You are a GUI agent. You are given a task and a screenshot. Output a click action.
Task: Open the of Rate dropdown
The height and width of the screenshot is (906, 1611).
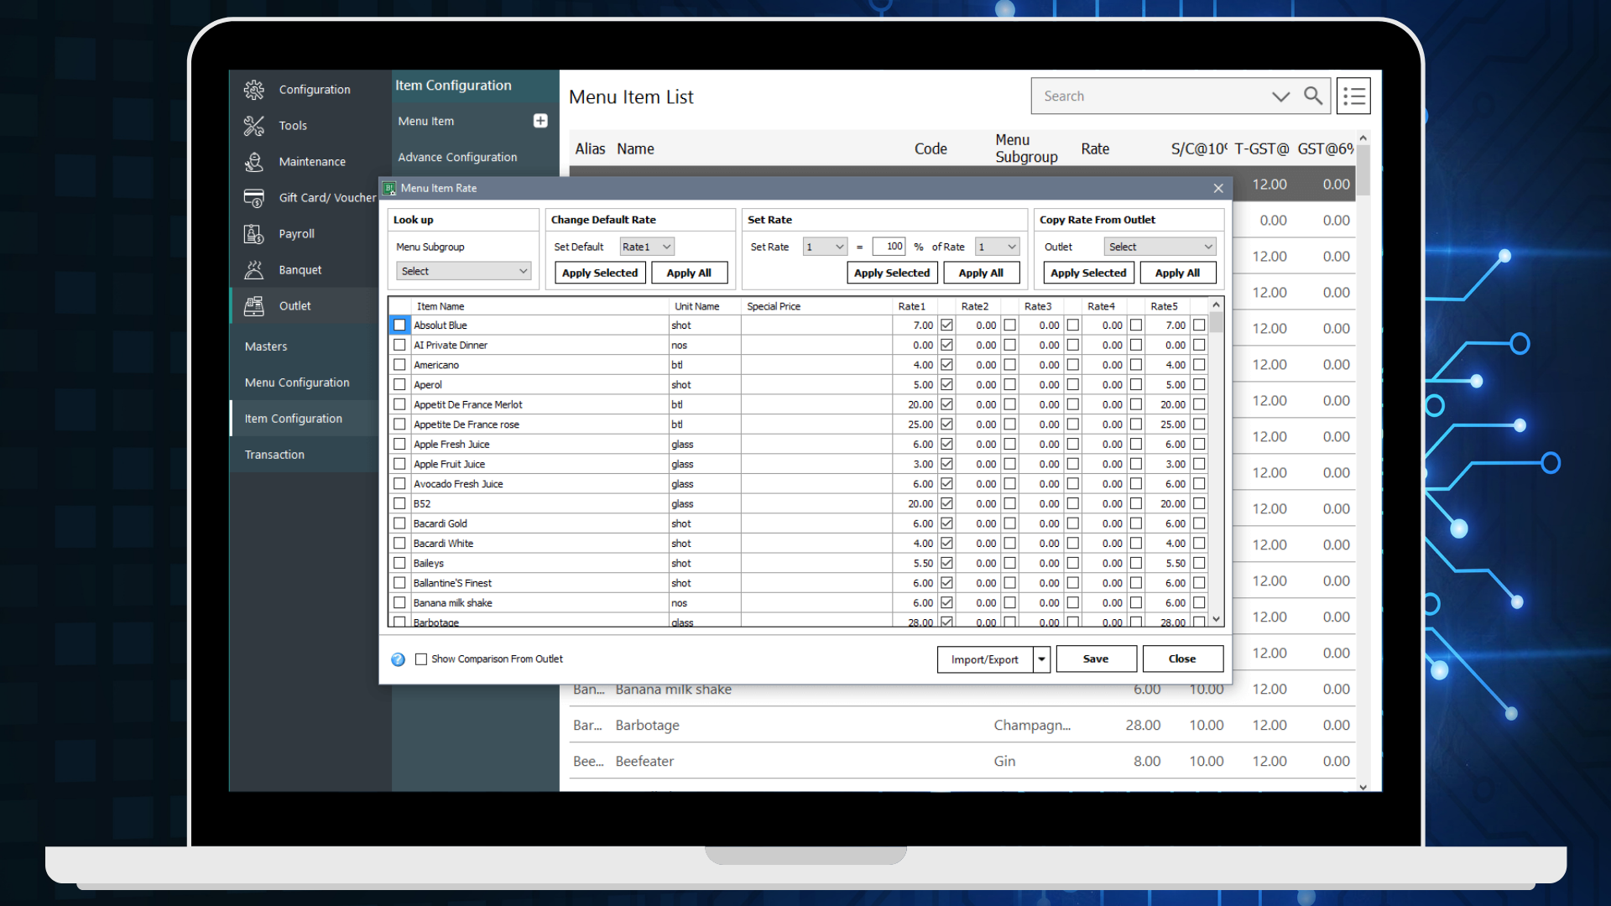(998, 247)
